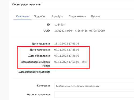
Task: Select the Прочее tab
Action: (96, 16)
